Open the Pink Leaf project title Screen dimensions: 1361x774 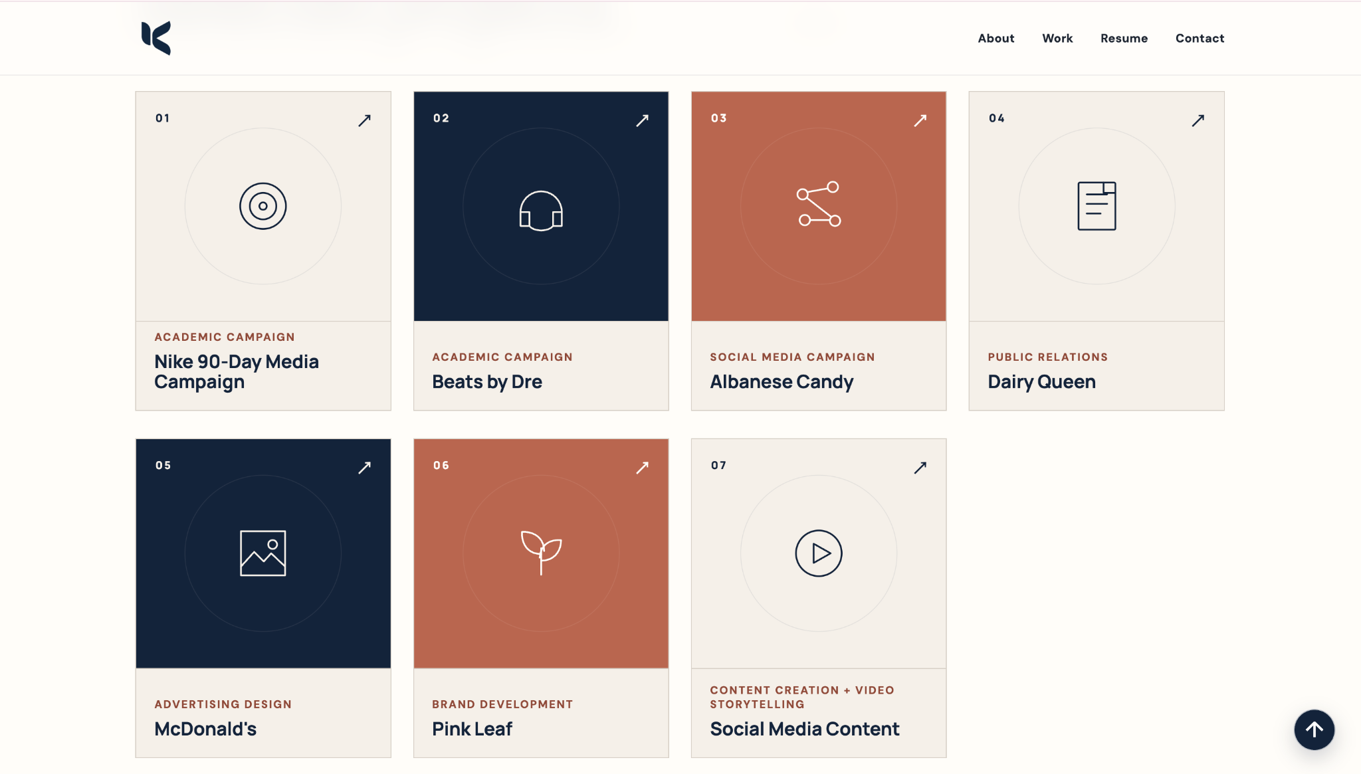pos(472,729)
